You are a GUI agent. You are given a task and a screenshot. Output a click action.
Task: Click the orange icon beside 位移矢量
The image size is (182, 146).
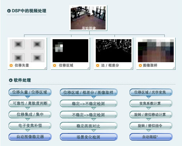point(11,65)
